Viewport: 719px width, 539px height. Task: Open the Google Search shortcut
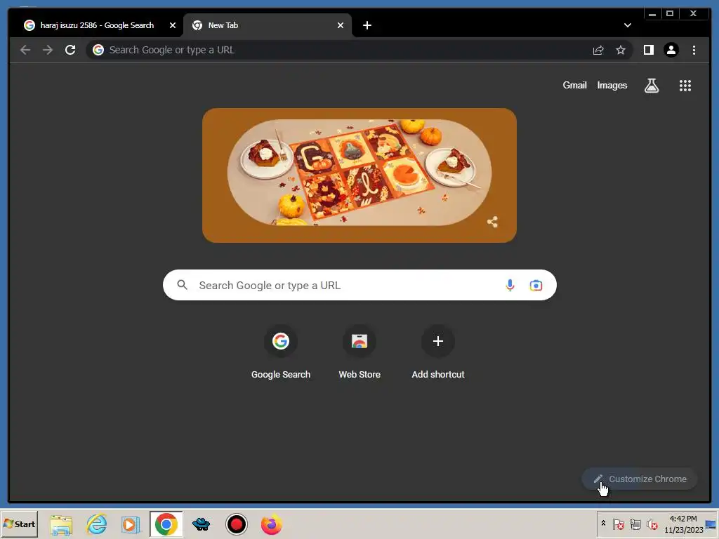(x=281, y=352)
